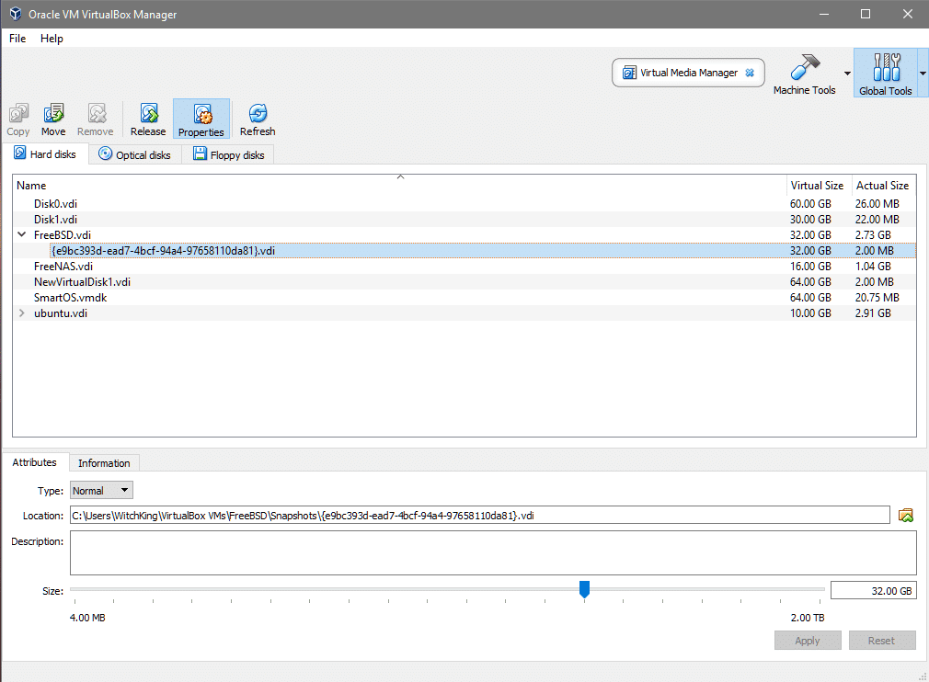
Task: Click the disk Size slider handle
Action: click(584, 589)
